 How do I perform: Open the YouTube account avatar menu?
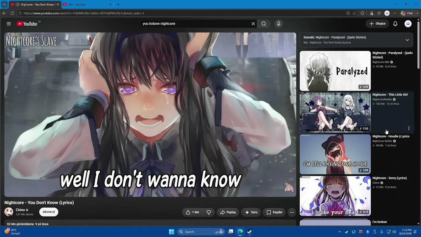tap(408, 24)
